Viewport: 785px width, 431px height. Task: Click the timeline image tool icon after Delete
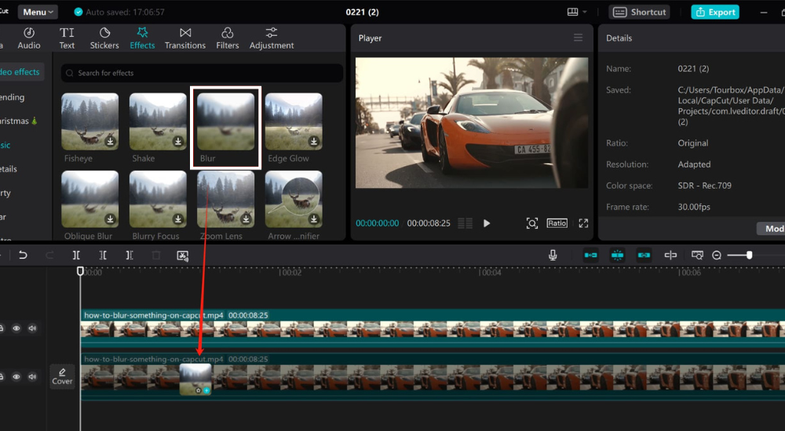(x=183, y=255)
